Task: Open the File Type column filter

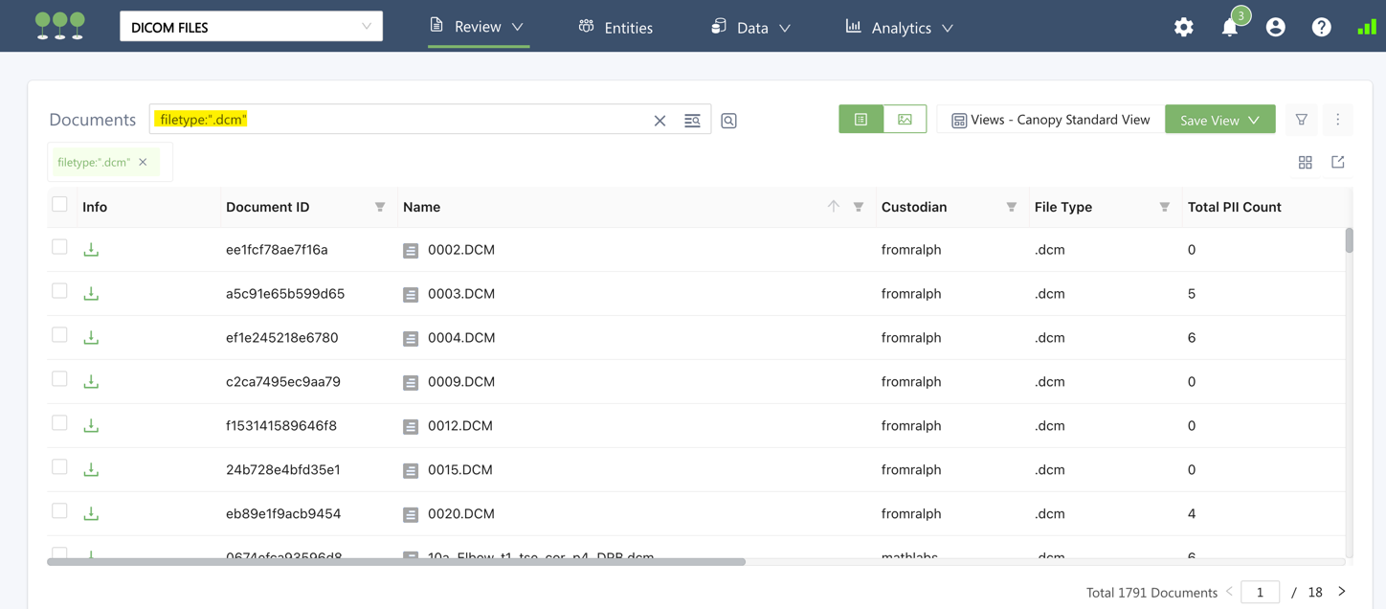Action: pos(1164,207)
